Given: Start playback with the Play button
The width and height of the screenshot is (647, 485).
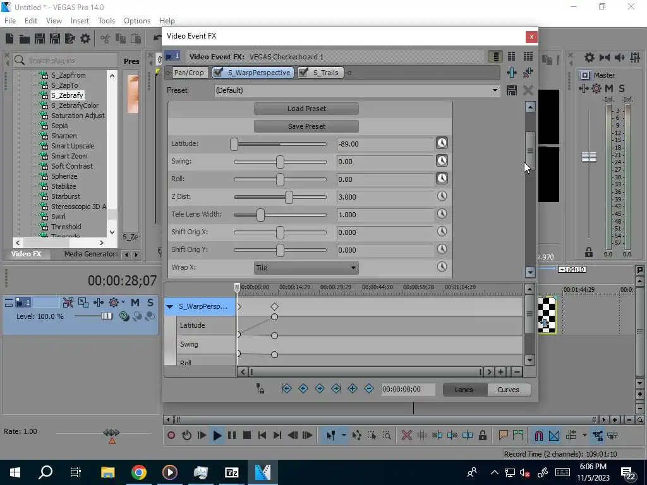Looking at the screenshot, I should (x=217, y=435).
